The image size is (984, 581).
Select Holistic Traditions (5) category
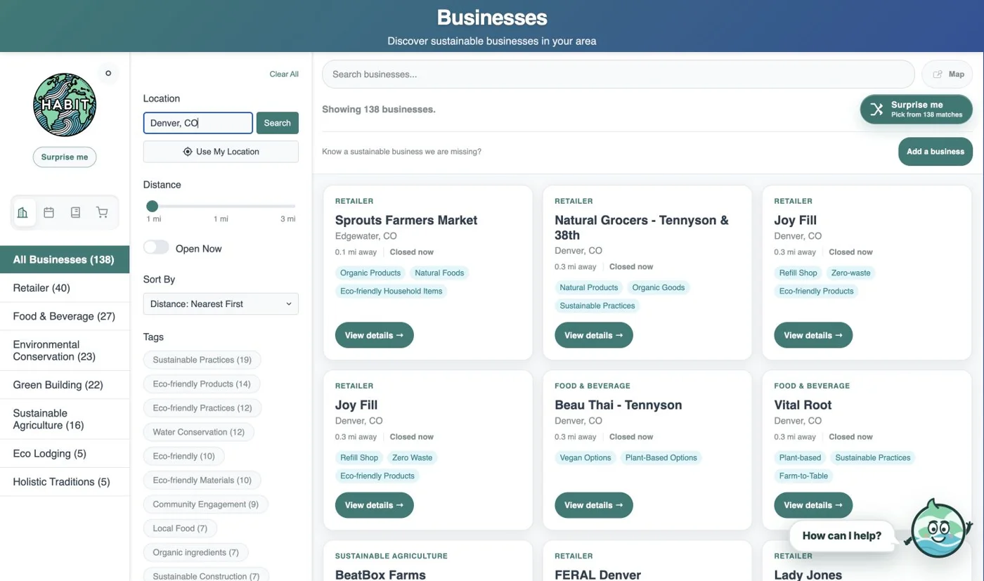coord(65,482)
